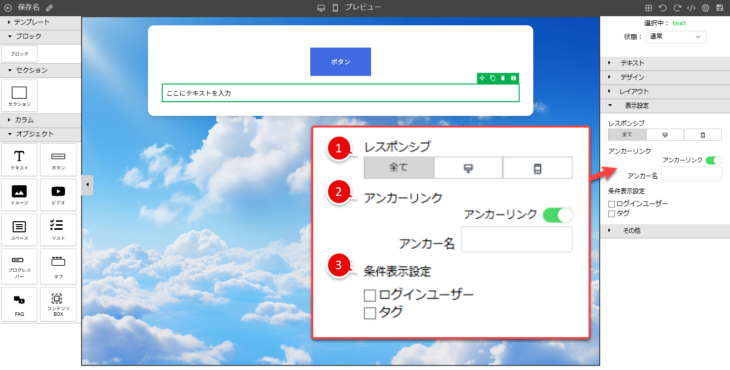Duplicate the text block with the copy icon
730x370 pixels.
pyautogui.click(x=492, y=78)
